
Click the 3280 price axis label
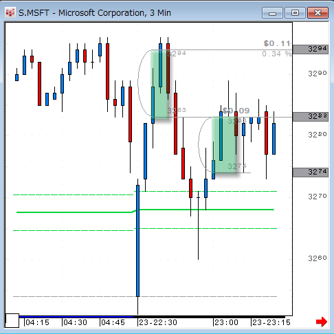(x=318, y=135)
